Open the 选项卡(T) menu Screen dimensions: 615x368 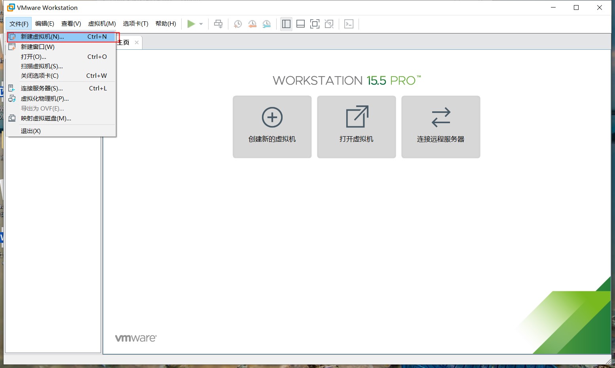pyautogui.click(x=135, y=24)
